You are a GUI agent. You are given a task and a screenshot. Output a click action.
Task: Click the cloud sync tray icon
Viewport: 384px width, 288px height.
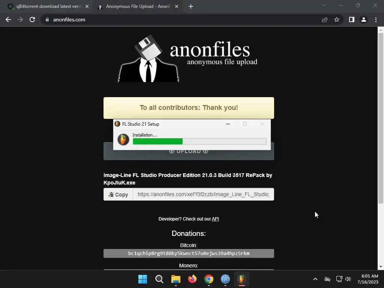tap(327, 279)
